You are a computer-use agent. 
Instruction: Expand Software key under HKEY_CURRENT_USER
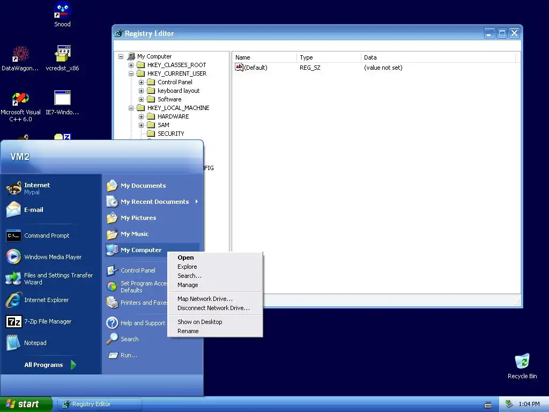click(141, 99)
